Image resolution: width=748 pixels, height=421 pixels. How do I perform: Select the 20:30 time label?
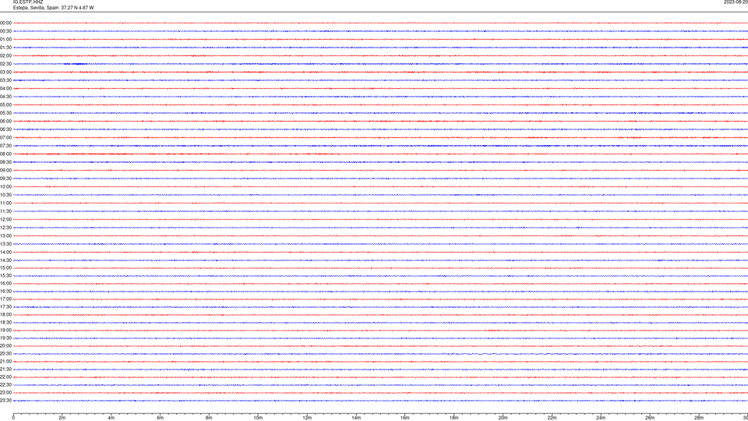point(5,354)
